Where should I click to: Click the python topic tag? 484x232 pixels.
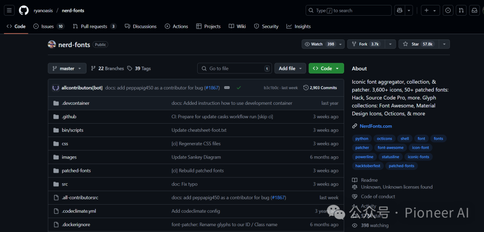coord(362,139)
